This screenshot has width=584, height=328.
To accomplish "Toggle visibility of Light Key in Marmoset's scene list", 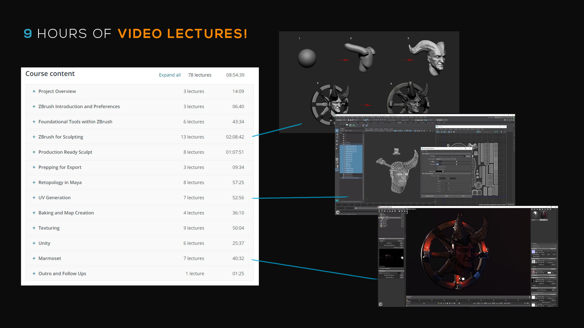I will [x=403, y=221].
